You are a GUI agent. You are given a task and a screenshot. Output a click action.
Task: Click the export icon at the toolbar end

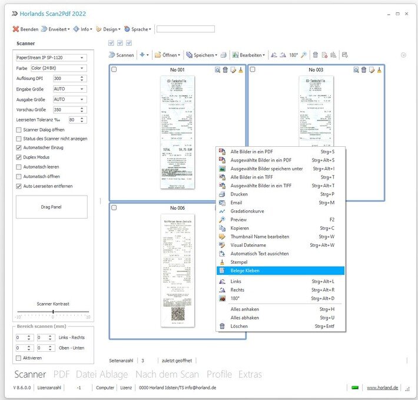click(345, 55)
